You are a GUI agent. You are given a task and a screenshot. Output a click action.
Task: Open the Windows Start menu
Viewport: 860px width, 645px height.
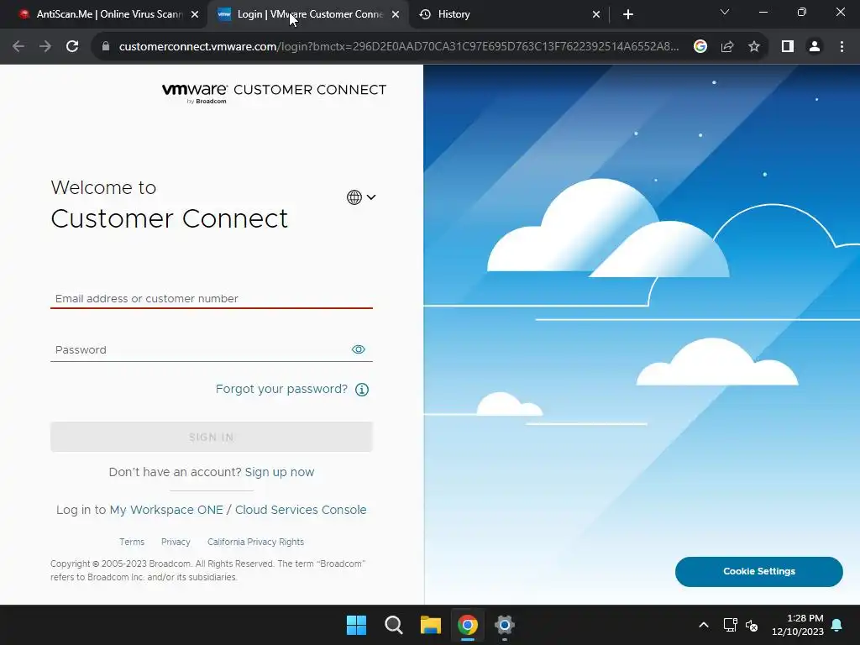(x=356, y=625)
